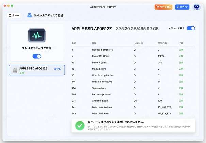Click the large disk monitor pulse icon

(x=37, y=36)
